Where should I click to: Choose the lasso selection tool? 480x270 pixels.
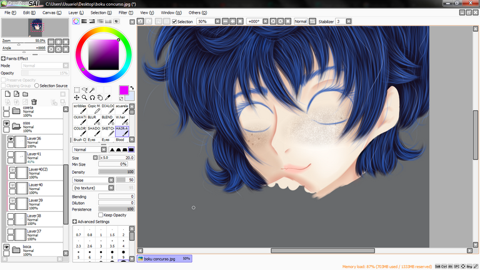pos(84,90)
